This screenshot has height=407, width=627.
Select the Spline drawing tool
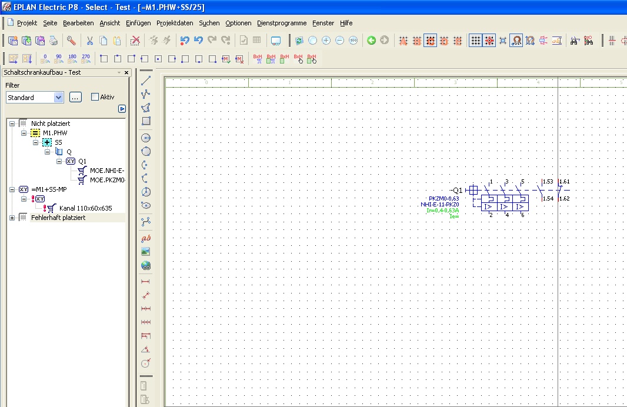pyautogui.click(x=146, y=222)
